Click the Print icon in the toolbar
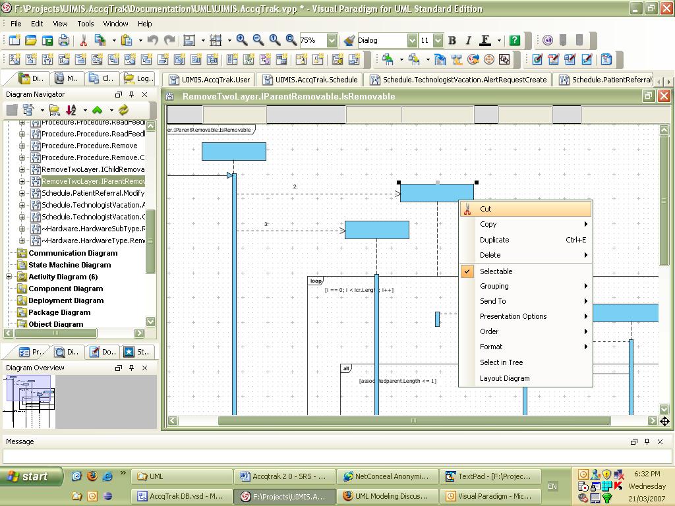Image resolution: width=675 pixels, height=506 pixels. (x=64, y=40)
